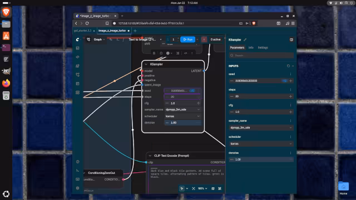Click the trash icon on node toolbox
356x200 pixels.
pos(154,53)
